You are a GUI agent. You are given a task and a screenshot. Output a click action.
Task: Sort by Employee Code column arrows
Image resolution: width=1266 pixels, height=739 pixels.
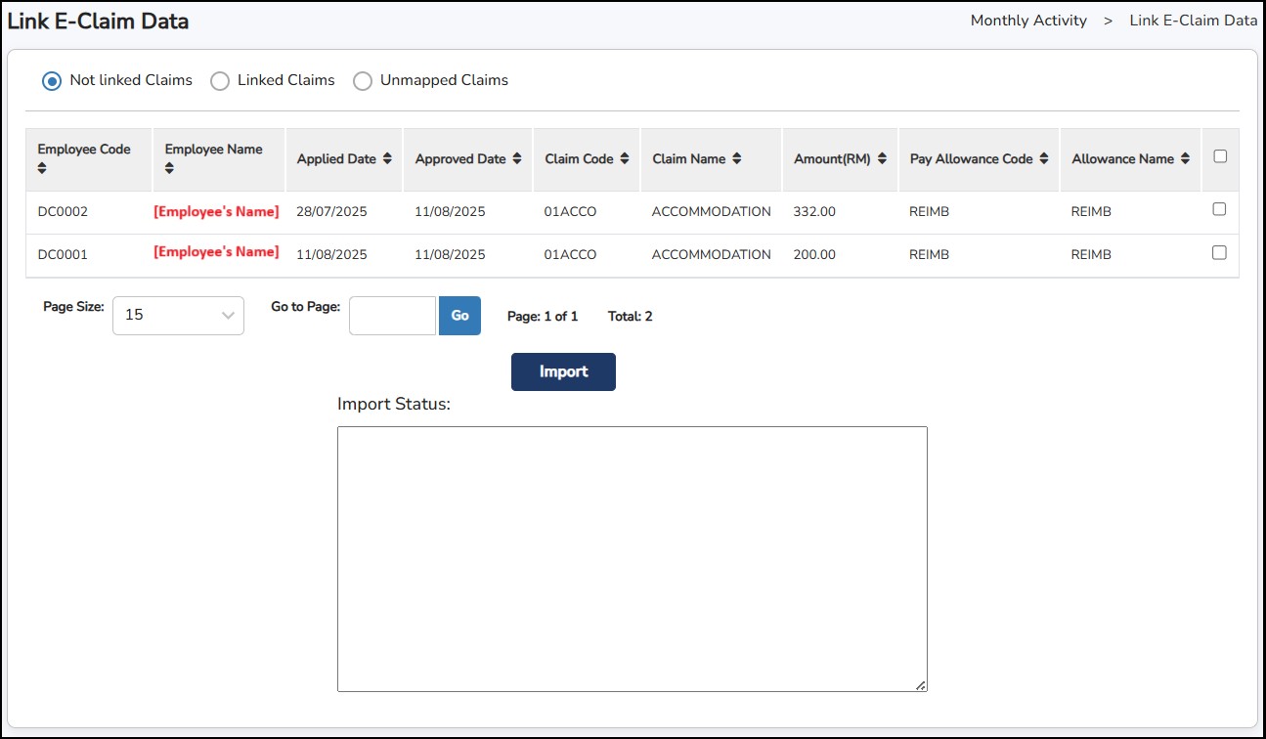tap(42, 169)
